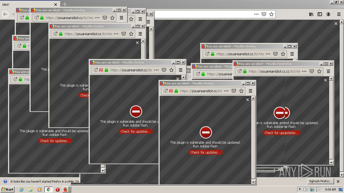Open volume icon in system tray
Viewport: 344px width, 193px height.
pos(305,190)
